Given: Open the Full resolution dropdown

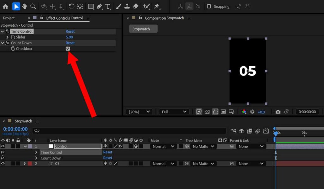Looking at the screenshot, I should pos(174,112).
